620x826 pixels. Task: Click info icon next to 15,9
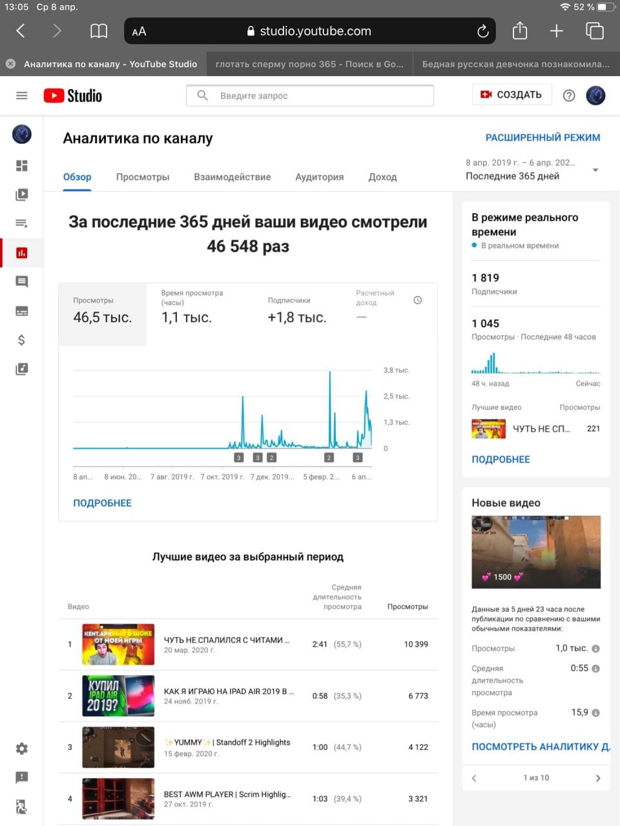pos(595,713)
